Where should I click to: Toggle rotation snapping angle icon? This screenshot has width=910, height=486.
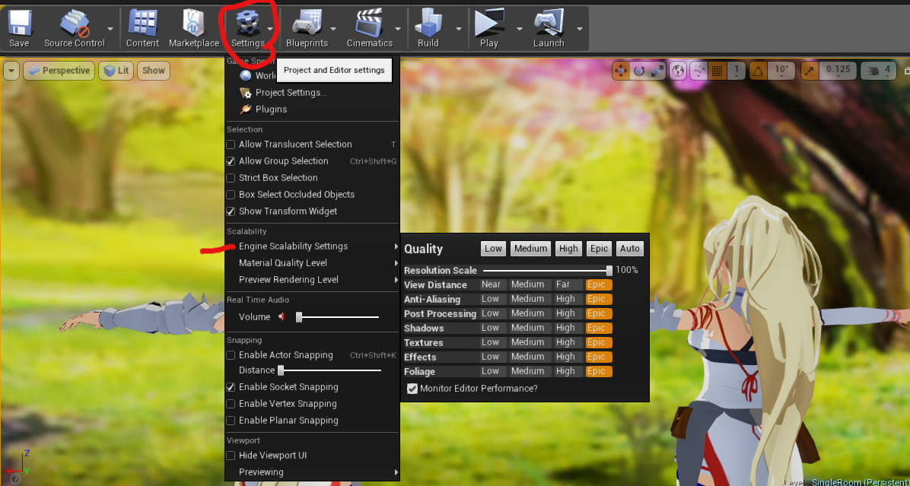click(758, 71)
